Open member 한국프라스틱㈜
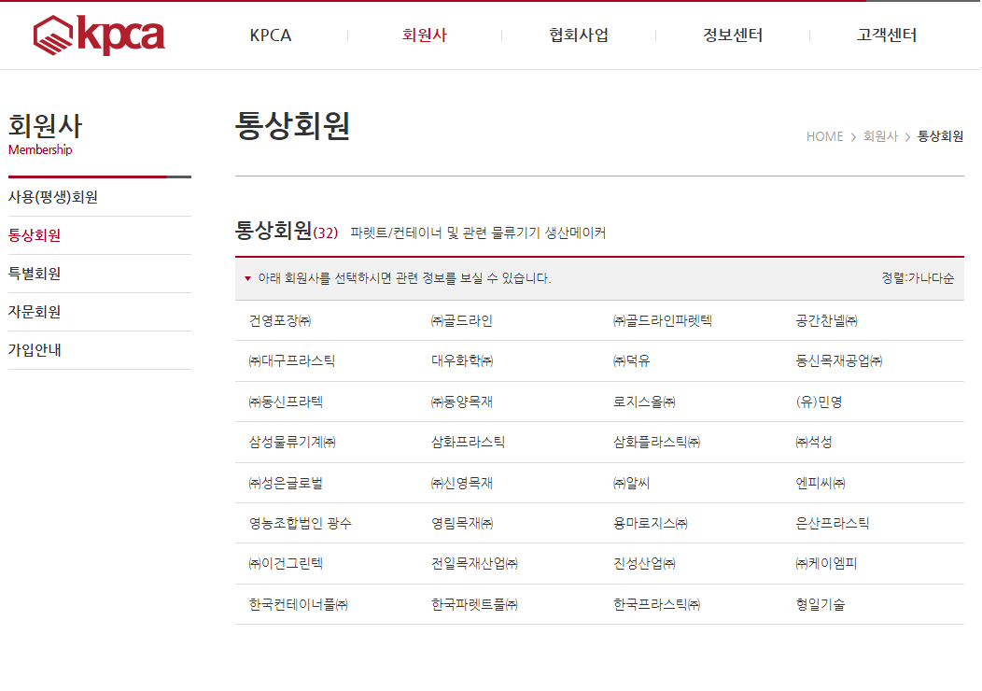 (x=656, y=604)
